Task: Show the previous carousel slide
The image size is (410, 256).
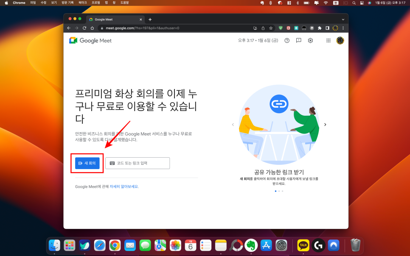Action: [233, 125]
